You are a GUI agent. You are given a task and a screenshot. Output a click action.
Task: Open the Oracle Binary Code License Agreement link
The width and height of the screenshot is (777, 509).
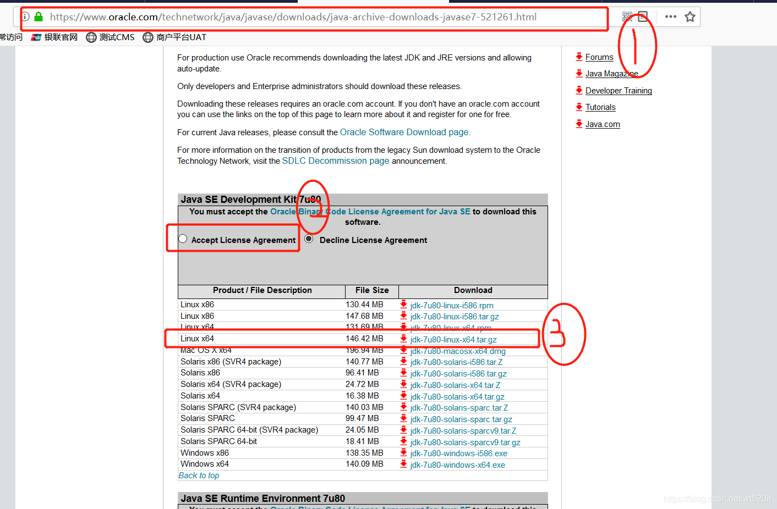[x=370, y=212]
